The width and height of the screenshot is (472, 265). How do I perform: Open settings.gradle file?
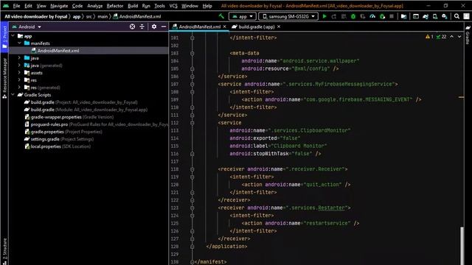pyautogui.click(x=59, y=139)
